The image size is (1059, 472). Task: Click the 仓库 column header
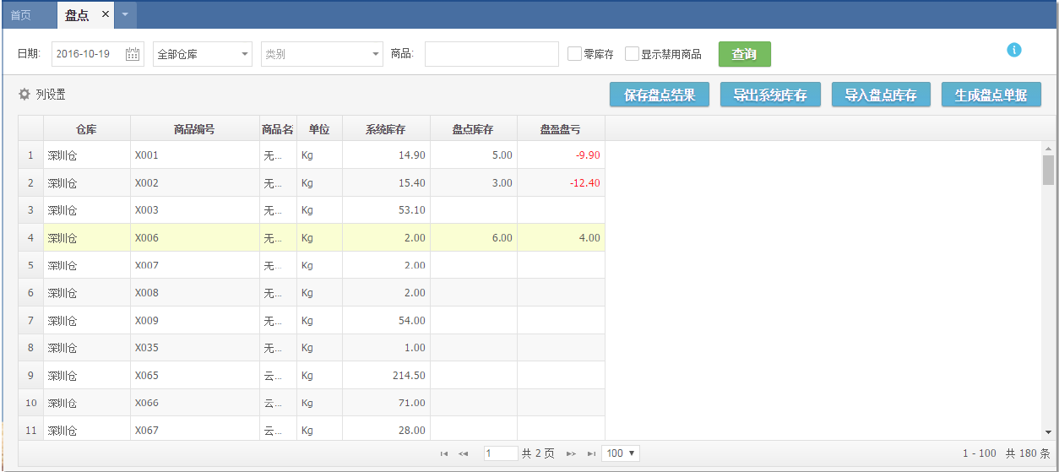[x=87, y=129]
